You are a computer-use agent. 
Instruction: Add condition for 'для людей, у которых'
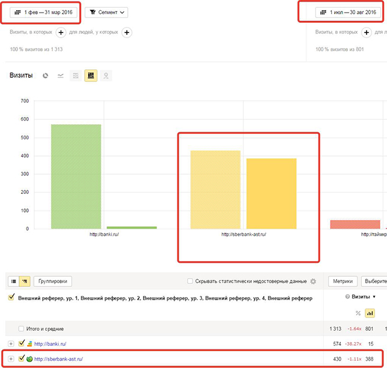(x=127, y=32)
